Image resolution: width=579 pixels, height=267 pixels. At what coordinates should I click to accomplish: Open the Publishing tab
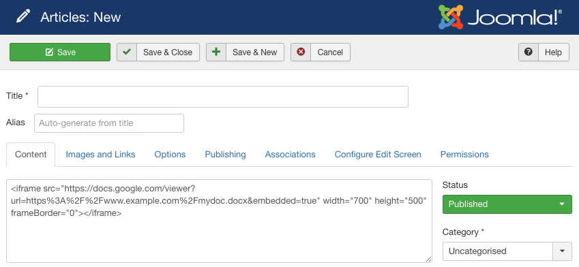pos(225,154)
